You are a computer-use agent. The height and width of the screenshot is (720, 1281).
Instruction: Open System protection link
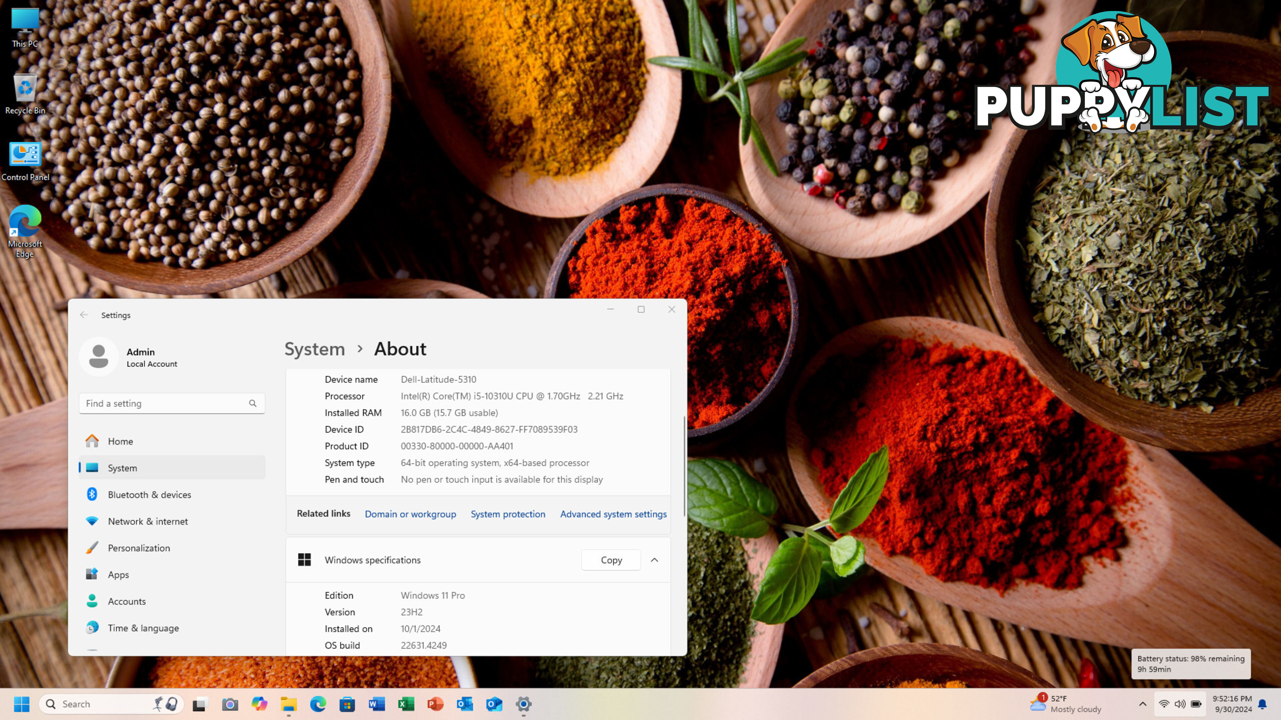point(508,514)
